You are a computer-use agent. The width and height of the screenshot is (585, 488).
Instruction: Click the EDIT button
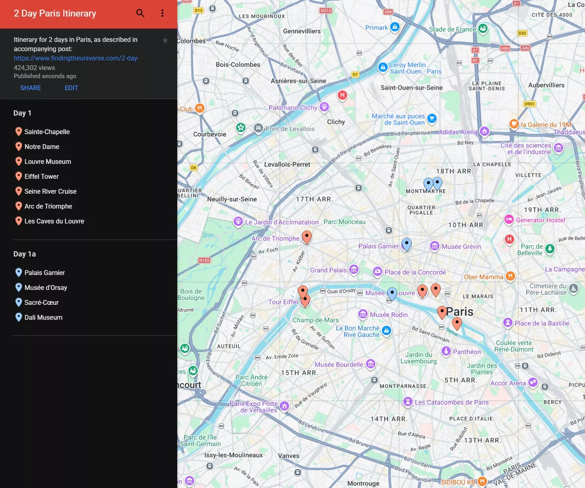point(71,88)
